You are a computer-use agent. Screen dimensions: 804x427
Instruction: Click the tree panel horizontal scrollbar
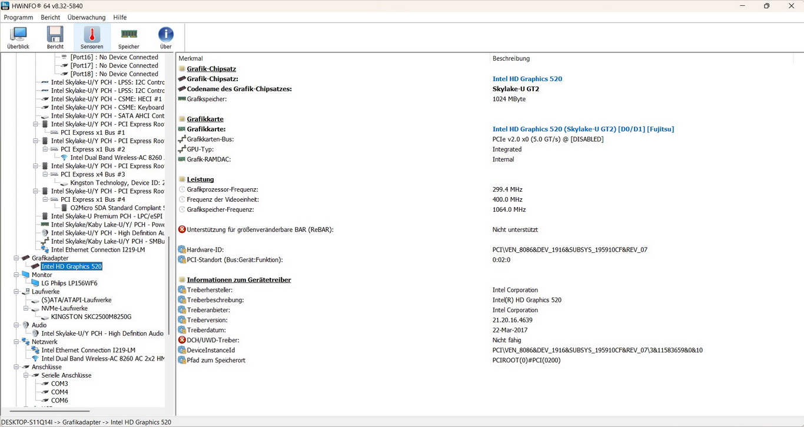[50, 411]
